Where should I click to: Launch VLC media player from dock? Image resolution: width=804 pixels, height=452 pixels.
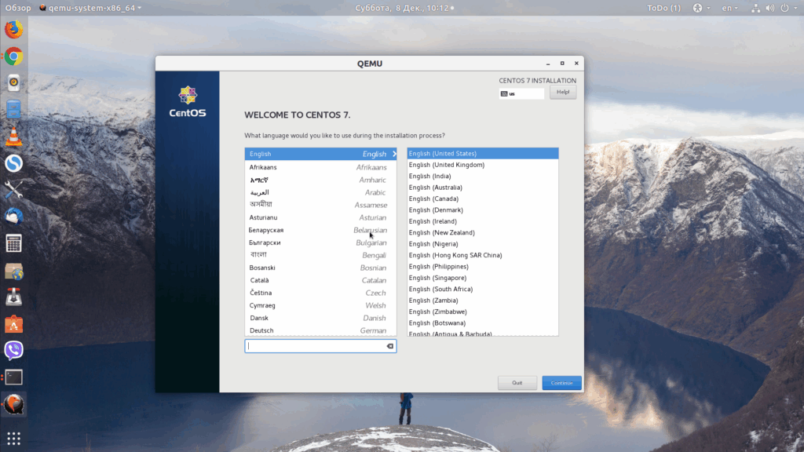pyautogui.click(x=14, y=137)
